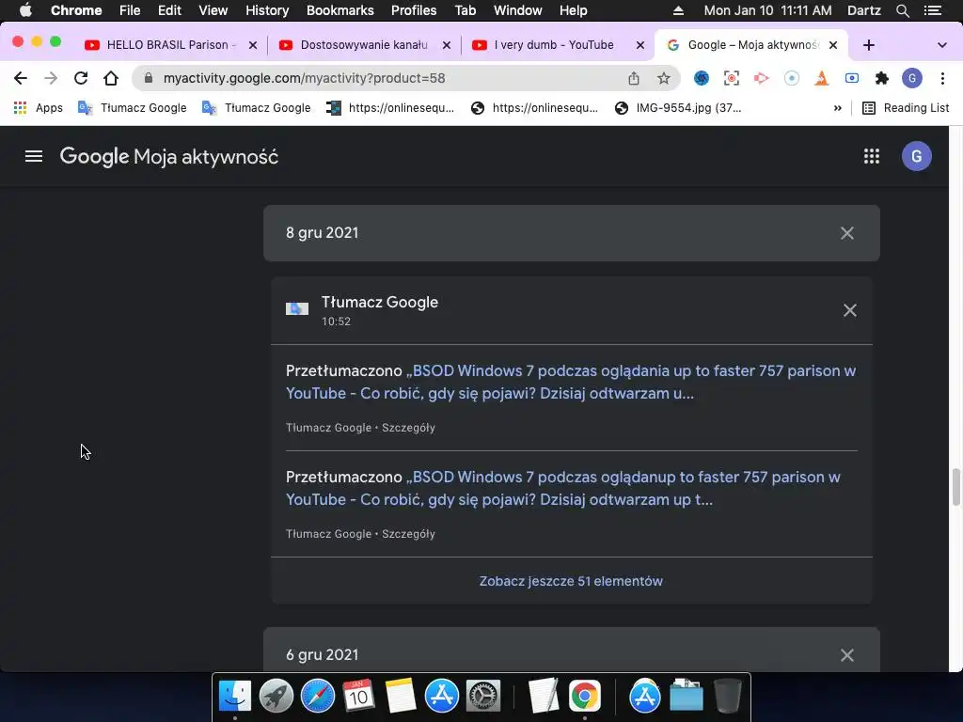Viewport: 963px width, 722px height.
Task: Reload the current page
Action: [81, 78]
